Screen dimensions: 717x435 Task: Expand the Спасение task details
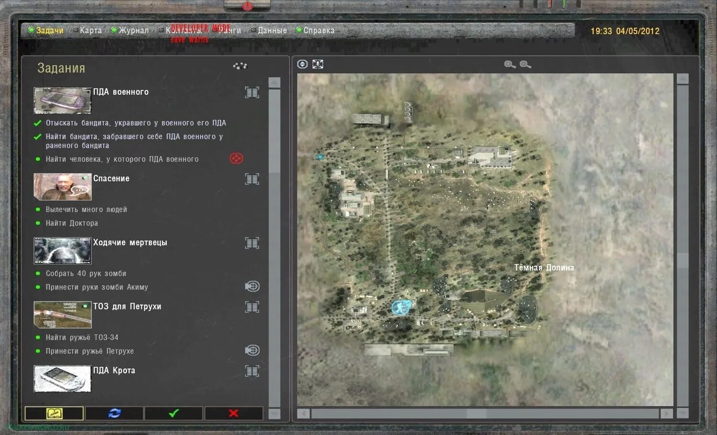coord(252,179)
